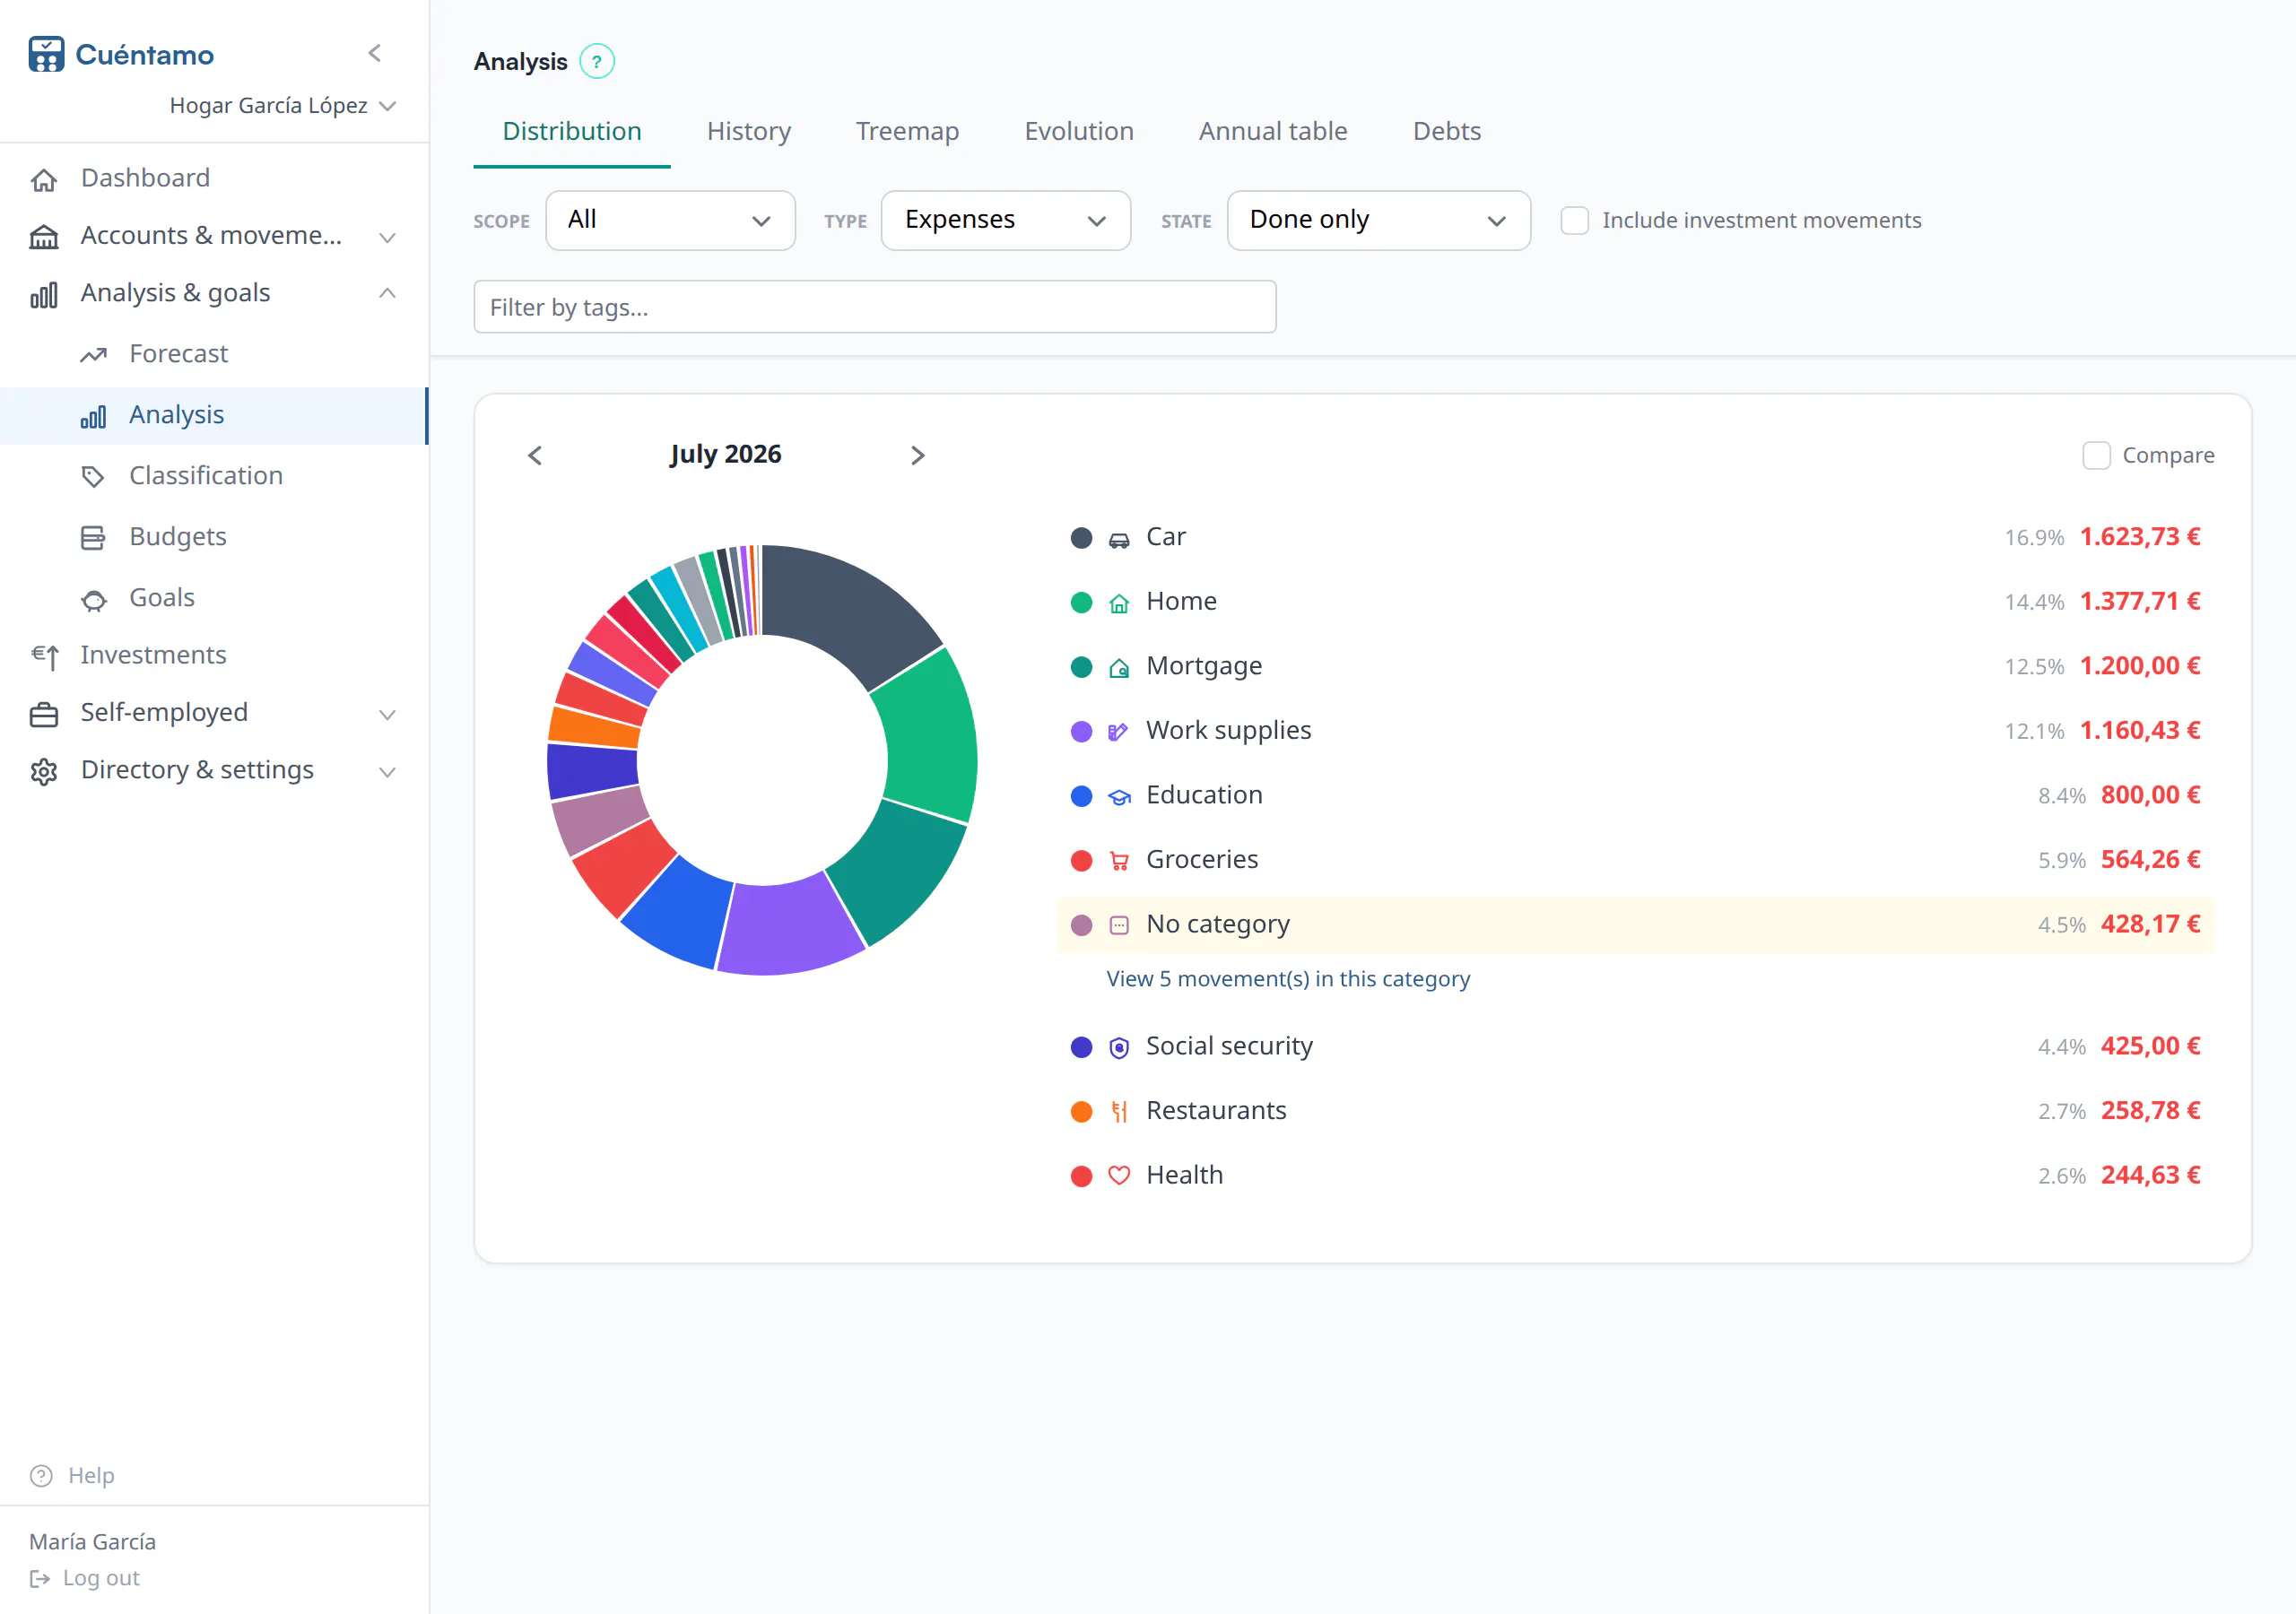Open the Debts tab
2296x1614 pixels.
tap(1446, 131)
